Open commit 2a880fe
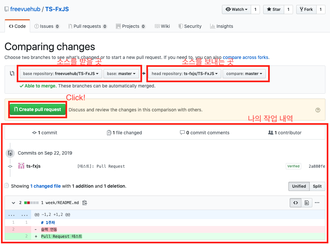330x245 pixels. 317,166
